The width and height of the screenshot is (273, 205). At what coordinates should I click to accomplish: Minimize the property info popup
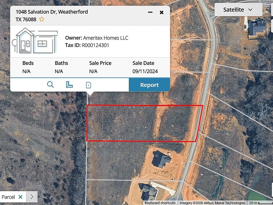pyautogui.click(x=150, y=12)
